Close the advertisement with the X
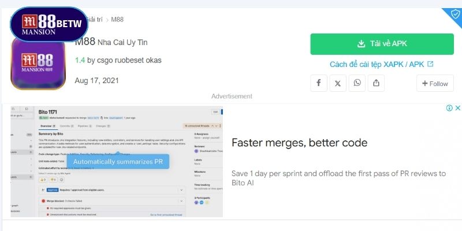 pos(457,108)
